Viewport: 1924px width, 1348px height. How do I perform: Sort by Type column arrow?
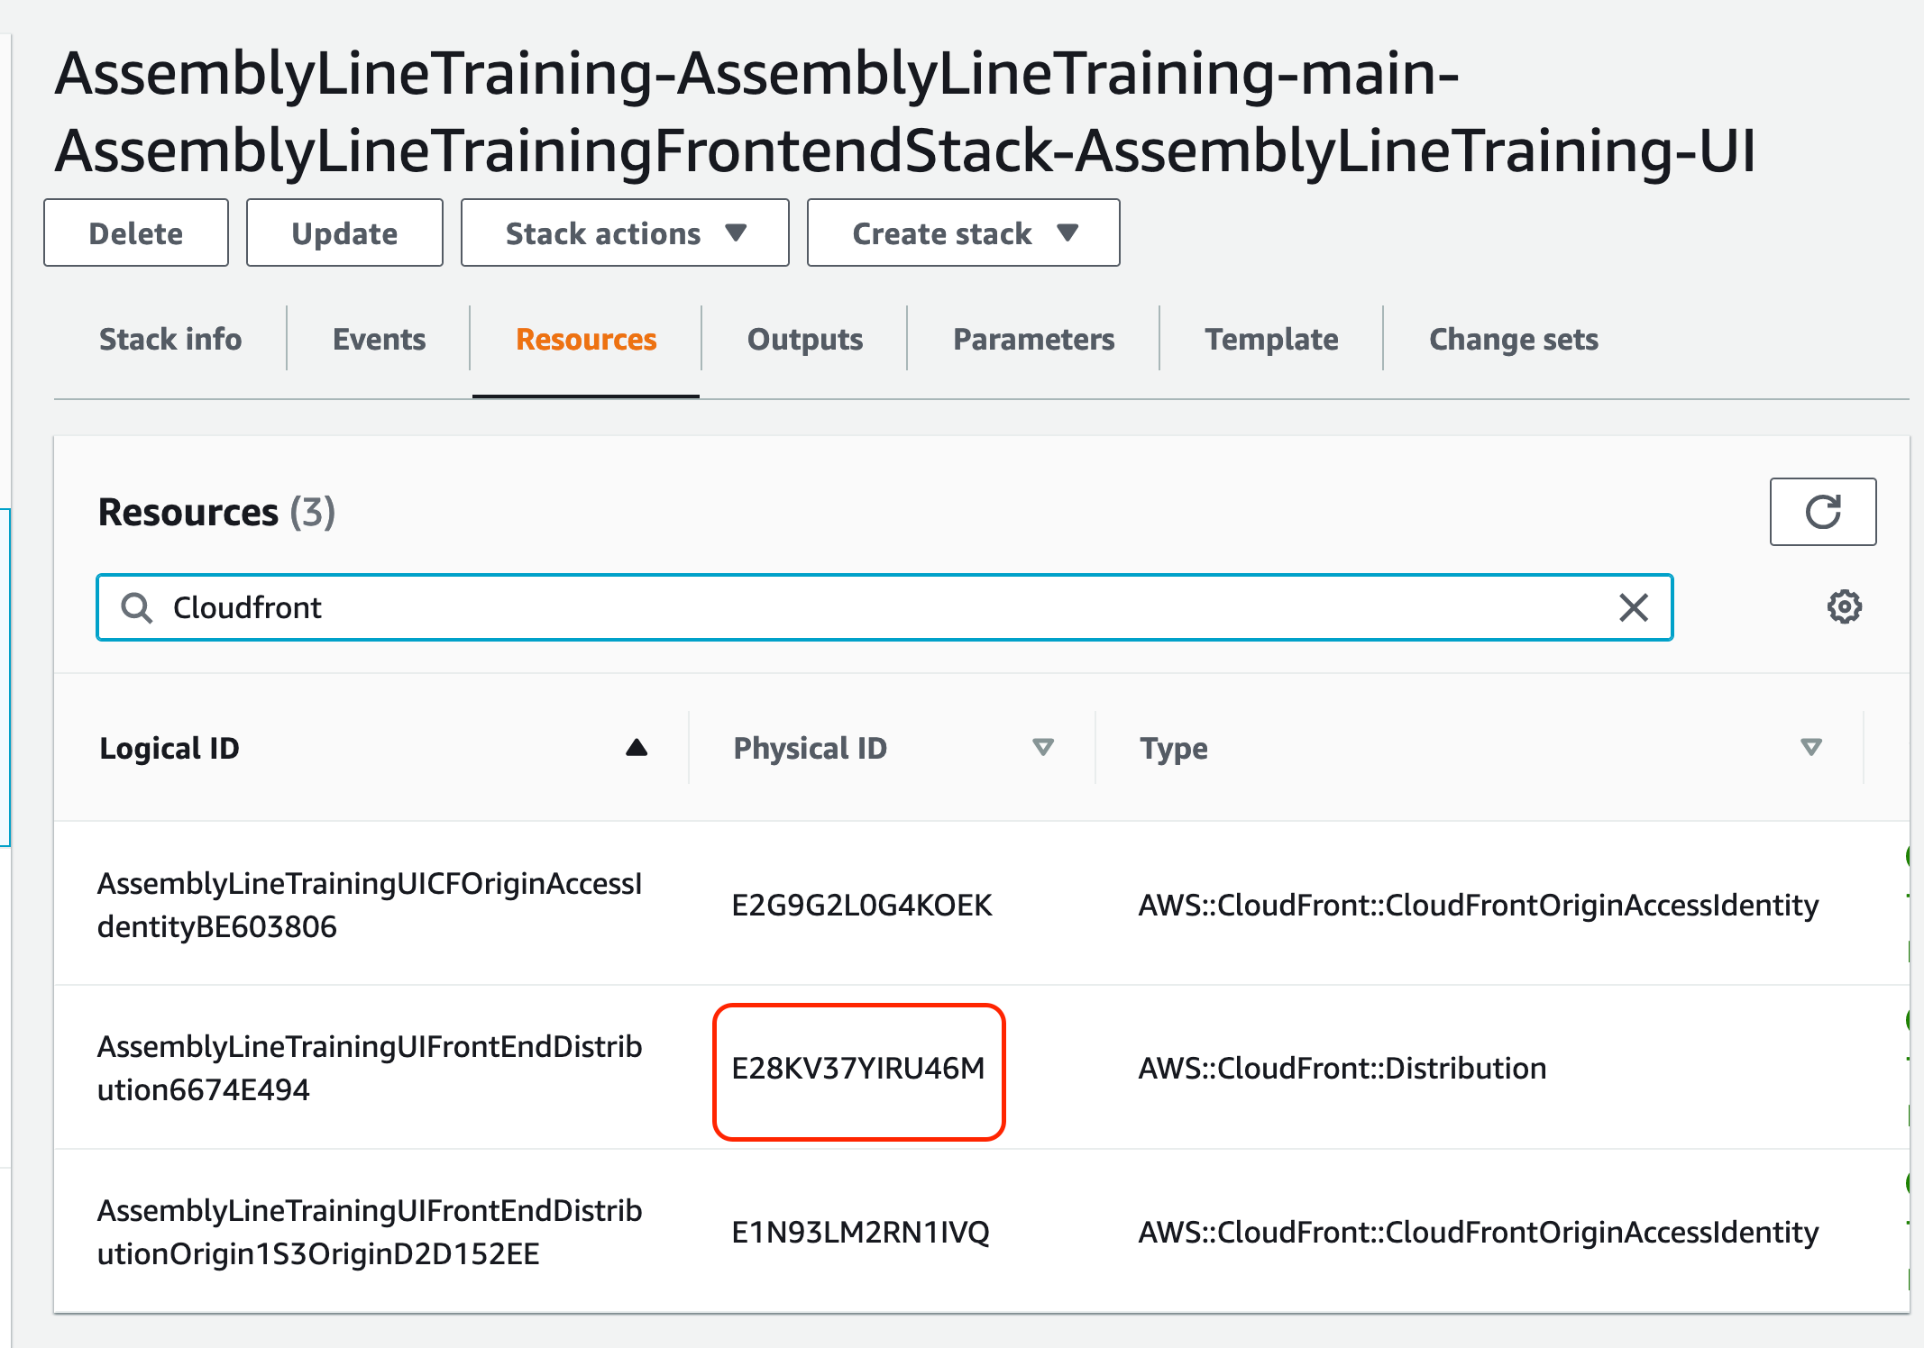(1810, 748)
